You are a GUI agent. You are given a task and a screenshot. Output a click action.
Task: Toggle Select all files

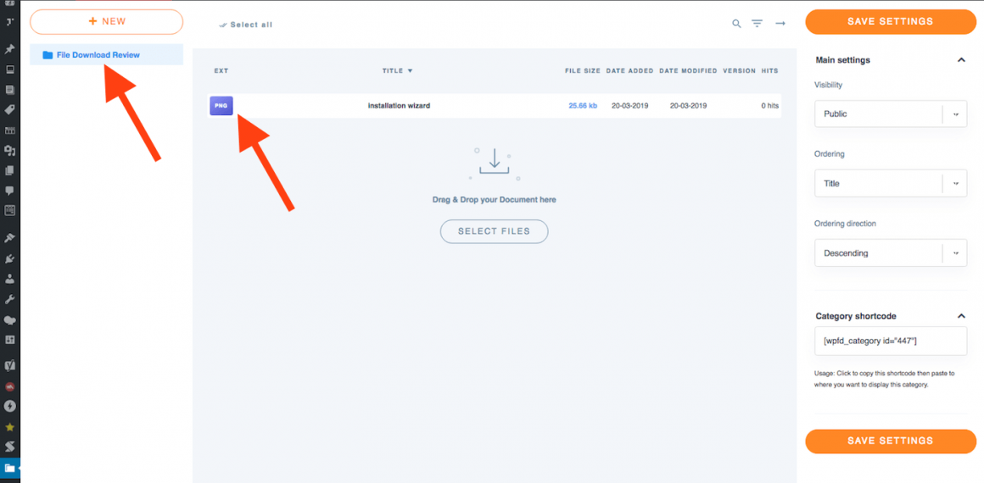point(245,25)
